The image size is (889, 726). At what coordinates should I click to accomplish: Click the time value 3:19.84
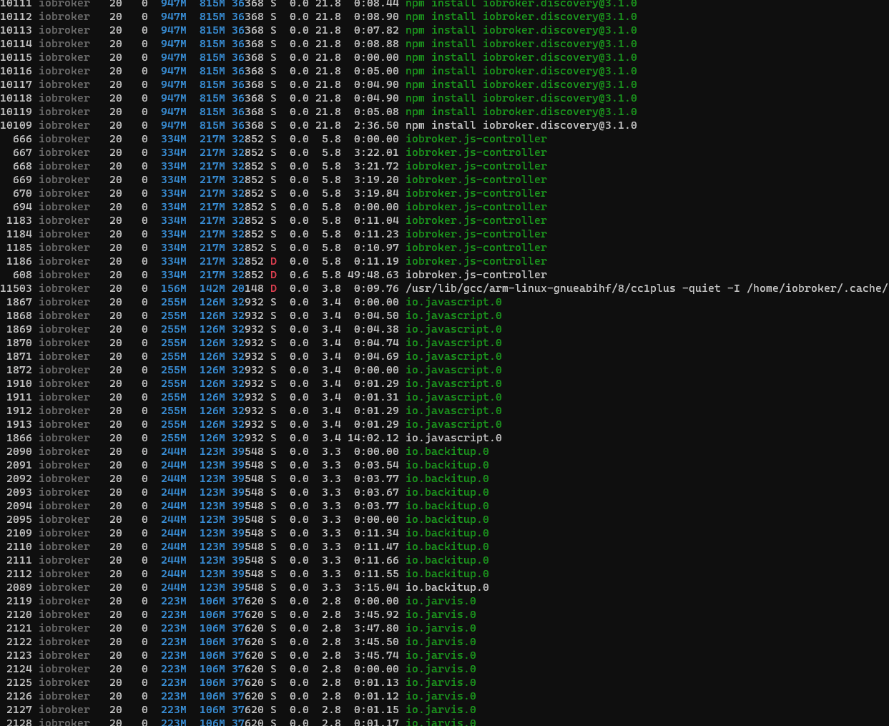(x=376, y=193)
